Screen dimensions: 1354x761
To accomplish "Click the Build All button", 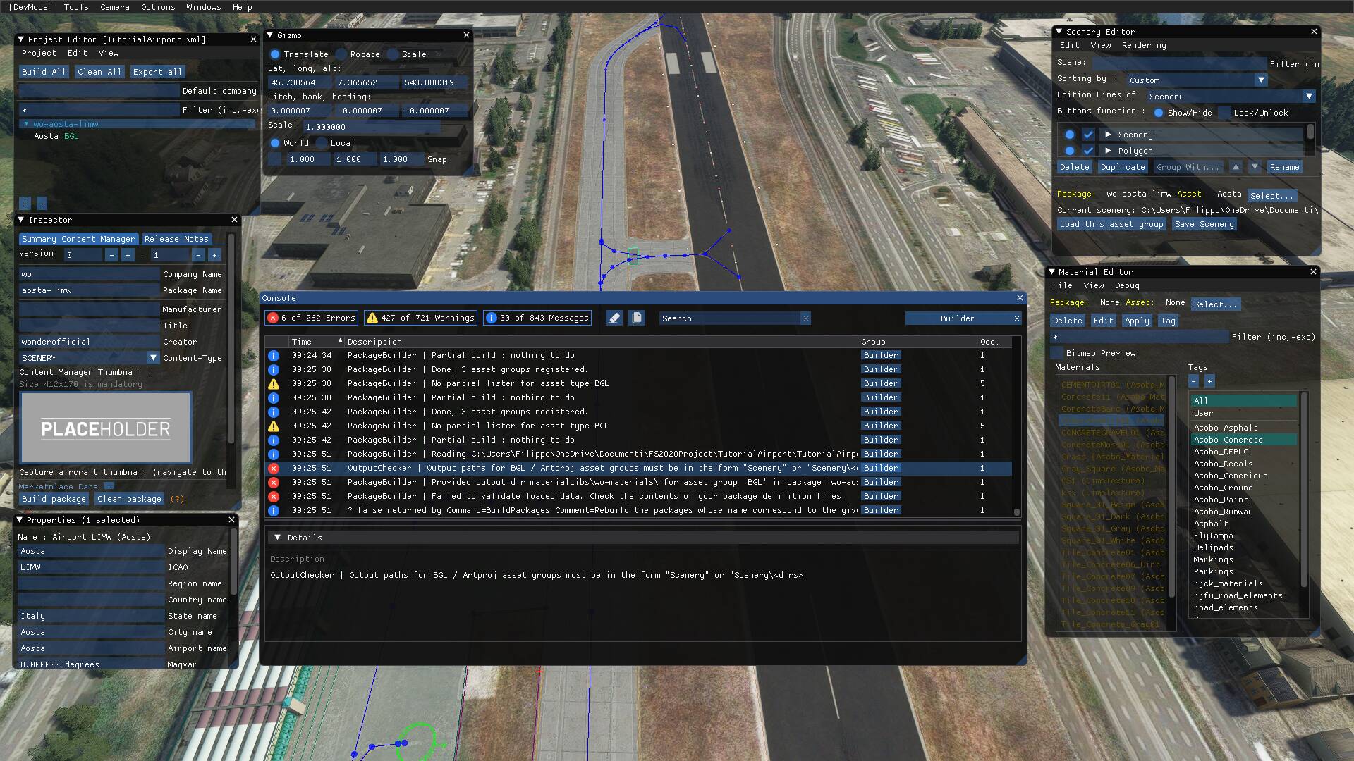I will pos(44,72).
